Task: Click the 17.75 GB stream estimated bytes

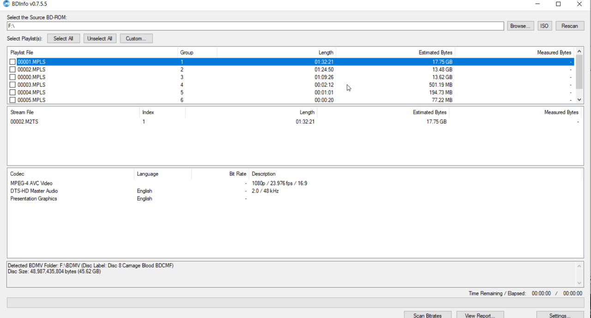Action: coord(436,122)
